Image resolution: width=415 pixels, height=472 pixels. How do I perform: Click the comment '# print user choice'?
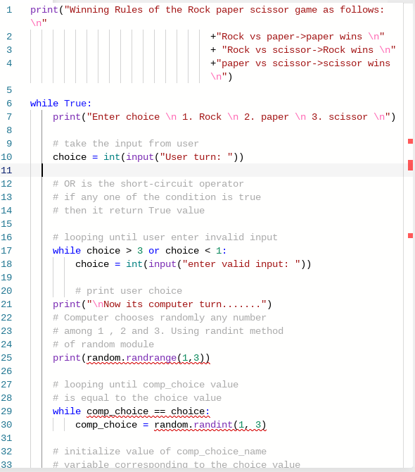129,291
